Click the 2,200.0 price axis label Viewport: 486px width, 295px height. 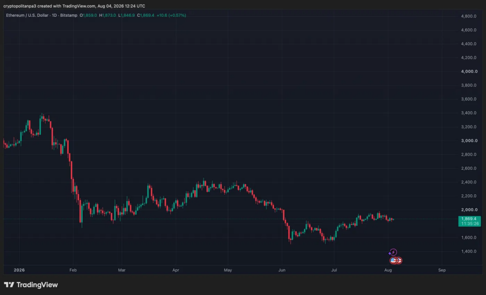tap(468, 196)
